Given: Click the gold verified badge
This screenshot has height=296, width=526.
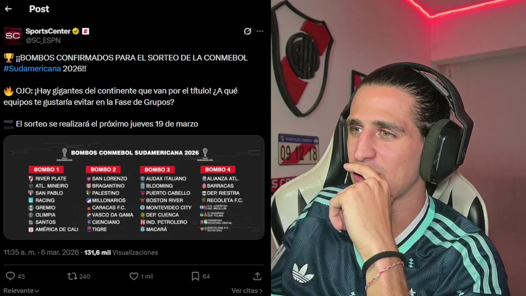Looking at the screenshot, I should pyautogui.click(x=76, y=31).
